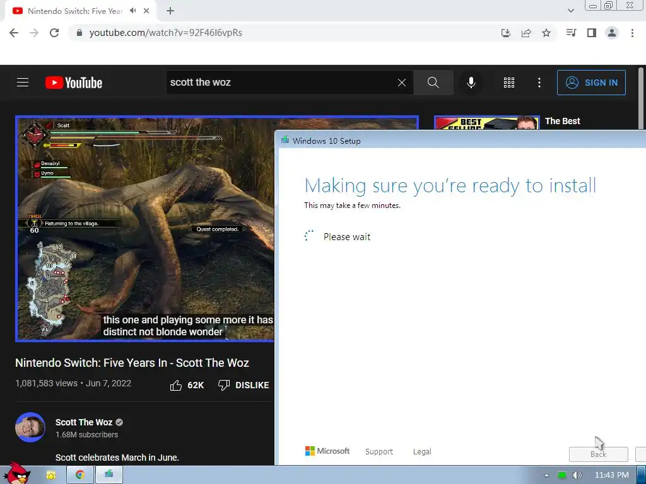
Task: Close the Nintendo Switch YouTube tab
Action: (146, 11)
